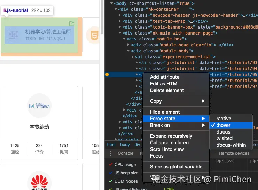
Task: Choose Expand recursively
Action: pyautogui.click(x=176, y=136)
